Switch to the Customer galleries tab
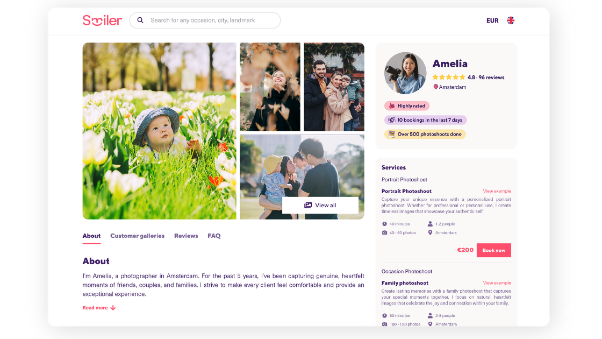This screenshot has height=339, width=602. tap(138, 236)
